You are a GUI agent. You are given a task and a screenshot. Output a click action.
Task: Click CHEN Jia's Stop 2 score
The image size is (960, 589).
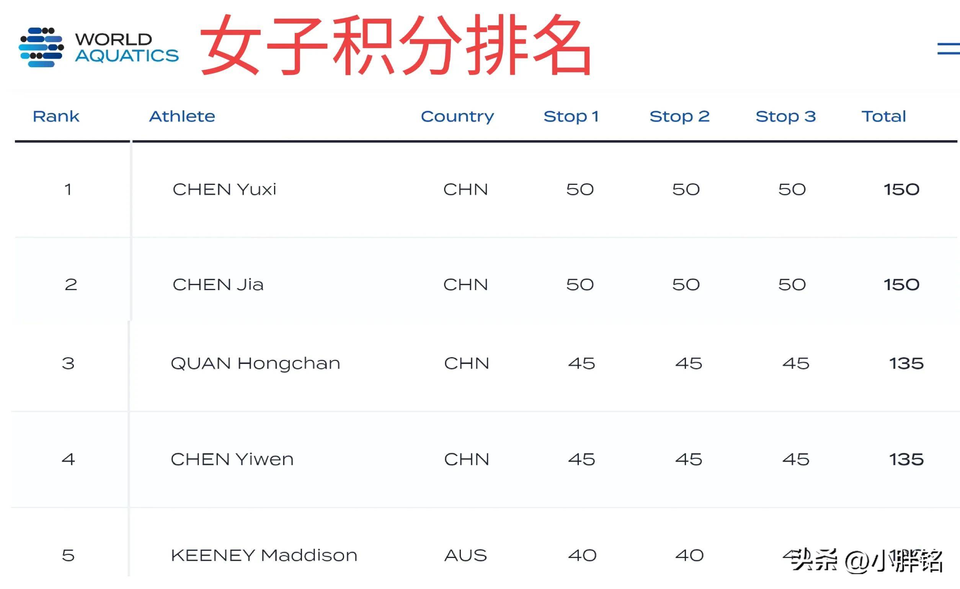click(x=686, y=285)
